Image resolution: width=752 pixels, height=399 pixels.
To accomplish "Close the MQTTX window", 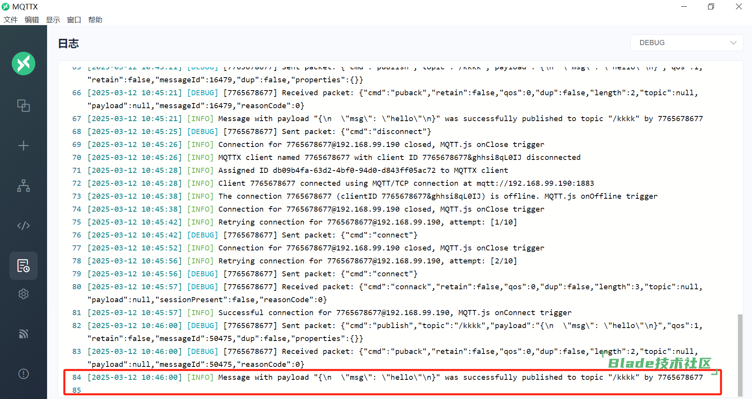I will coord(739,7).
